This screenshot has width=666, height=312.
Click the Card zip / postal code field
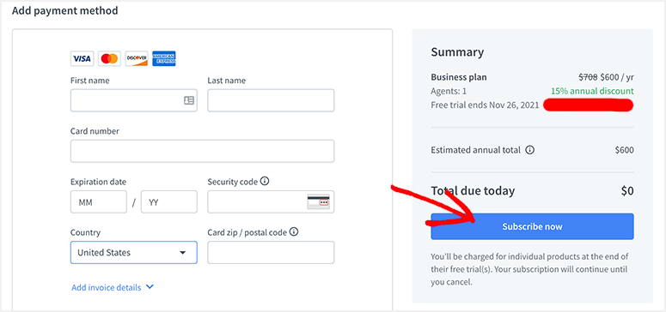(x=271, y=253)
